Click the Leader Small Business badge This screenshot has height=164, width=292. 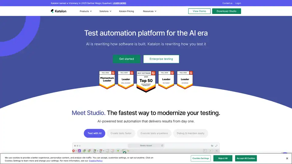126,80
